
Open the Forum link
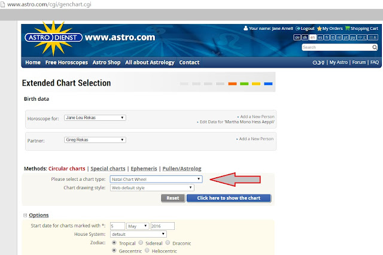(x=359, y=62)
